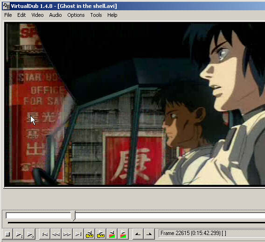
Task: Step back one frame
Action: tap(56, 234)
